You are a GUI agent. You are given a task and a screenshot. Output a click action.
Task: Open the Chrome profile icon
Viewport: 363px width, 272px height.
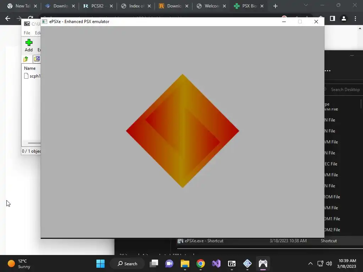pos(344,18)
